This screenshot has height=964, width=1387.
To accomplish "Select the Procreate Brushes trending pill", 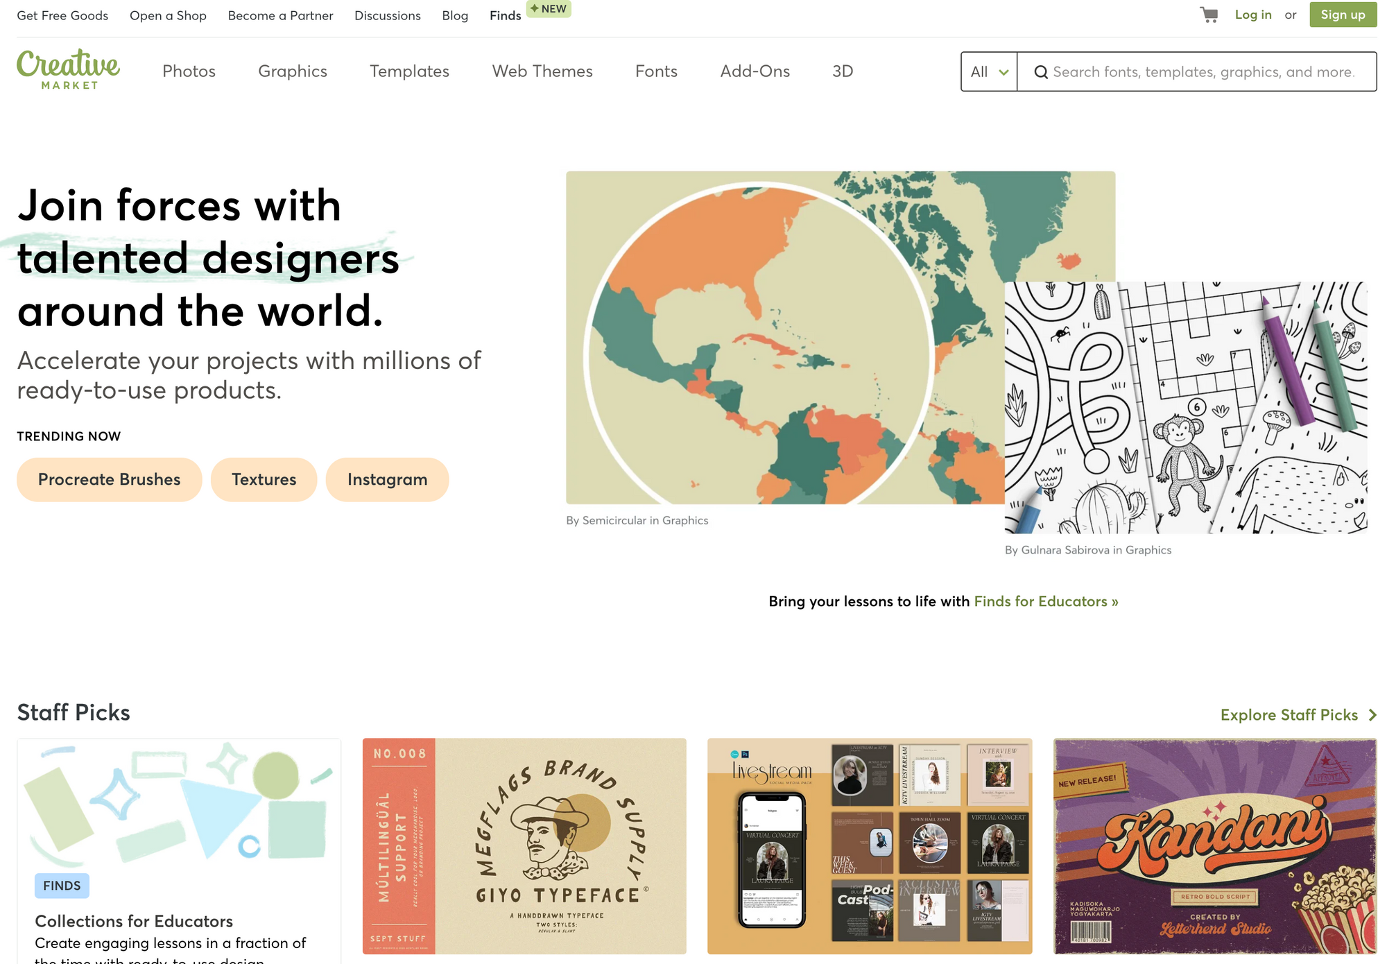I will point(109,479).
